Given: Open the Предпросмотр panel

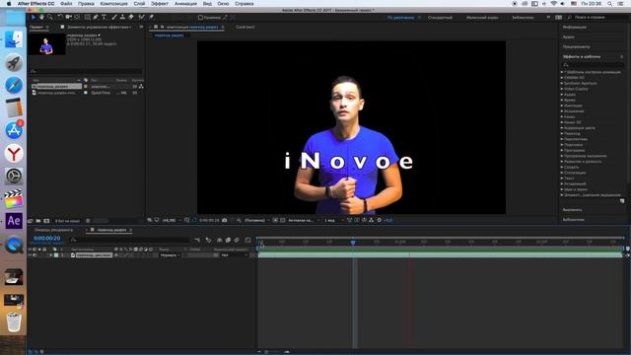Looking at the screenshot, I should pyautogui.click(x=576, y=46).
